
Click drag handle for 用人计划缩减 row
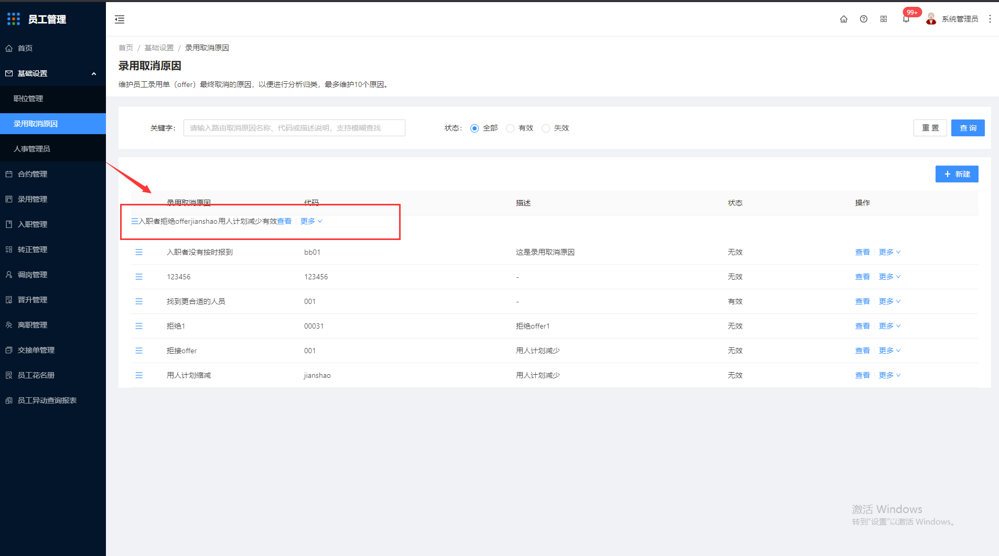[139, 375]
